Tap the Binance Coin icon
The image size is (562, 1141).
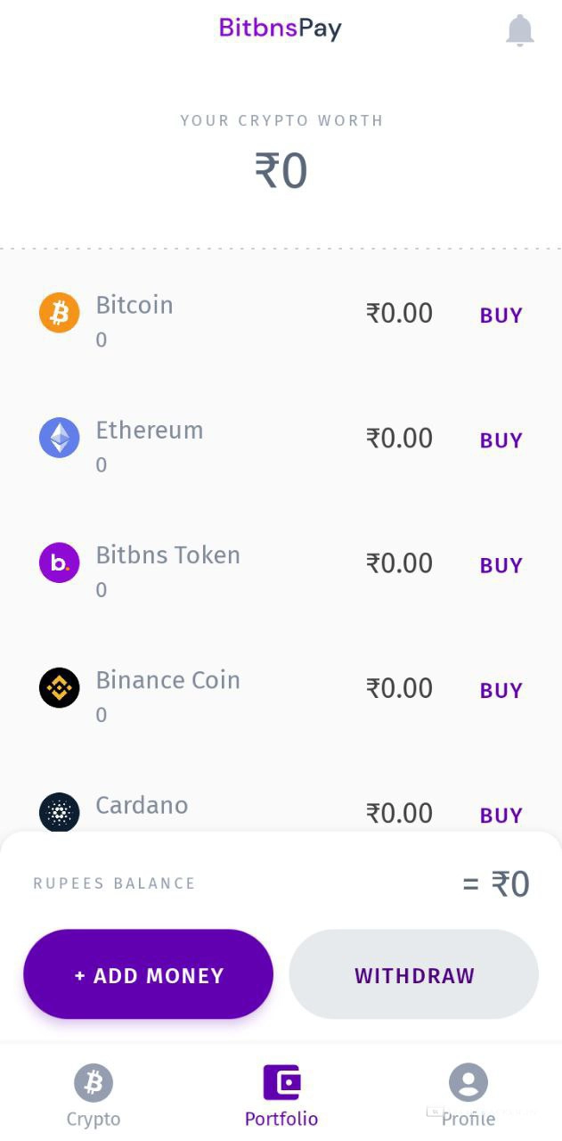pyautogui.click(x=60, y=688)
